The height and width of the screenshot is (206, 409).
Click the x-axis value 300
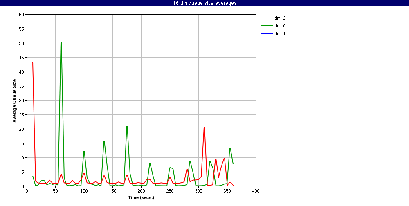tap(198, 191)
